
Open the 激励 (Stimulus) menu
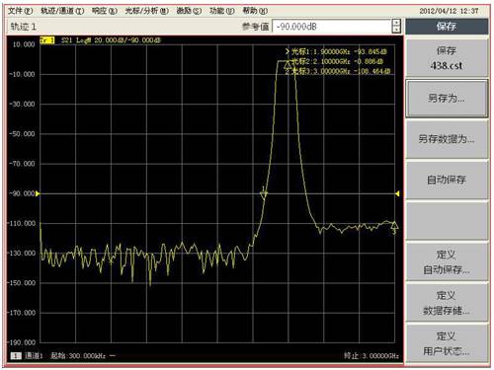click(x=189, y=11)
